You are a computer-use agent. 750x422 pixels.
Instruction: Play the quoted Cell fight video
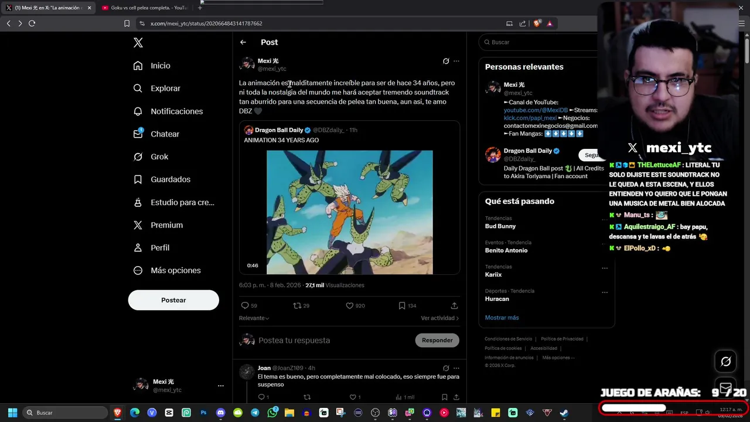point(350,212)
